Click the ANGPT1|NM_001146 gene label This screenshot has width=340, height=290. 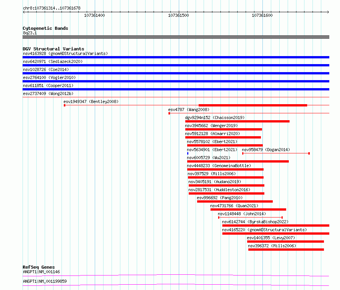click(x=41, y=272)
